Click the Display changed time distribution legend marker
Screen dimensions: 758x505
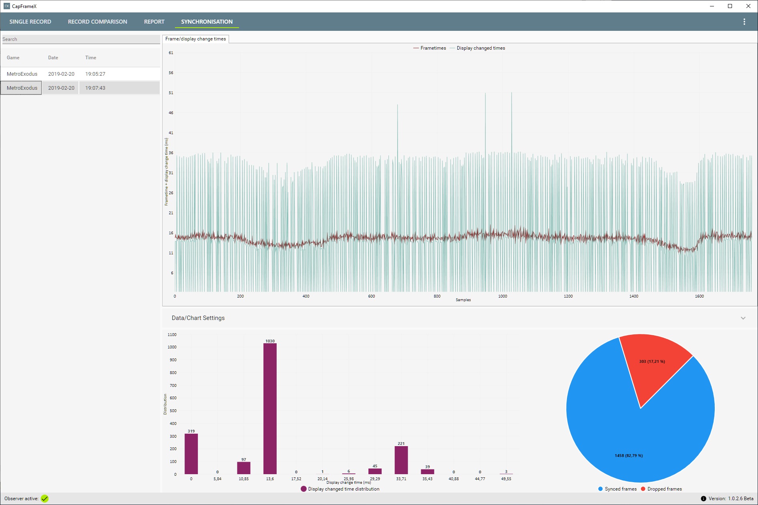[x=304, y=489]
